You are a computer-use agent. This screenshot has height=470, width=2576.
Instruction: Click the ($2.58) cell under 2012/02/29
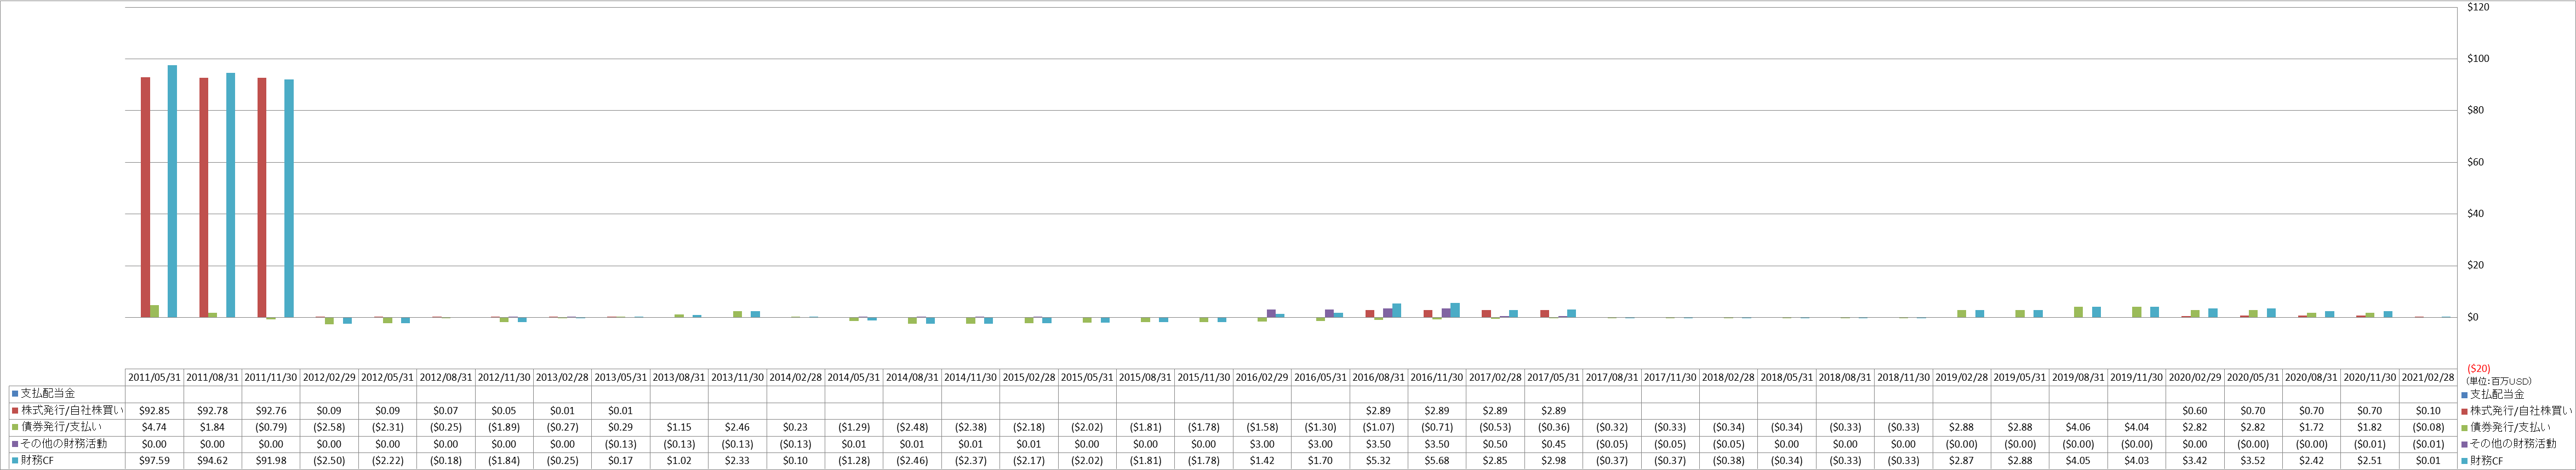click(329, 427)
